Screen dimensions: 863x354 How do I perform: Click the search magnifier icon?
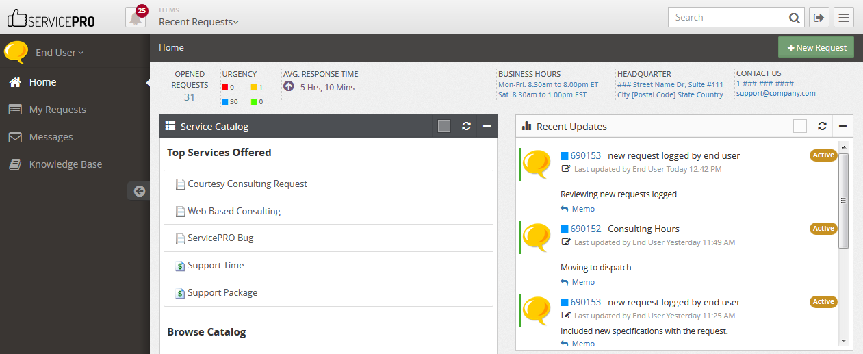point(794,18)
